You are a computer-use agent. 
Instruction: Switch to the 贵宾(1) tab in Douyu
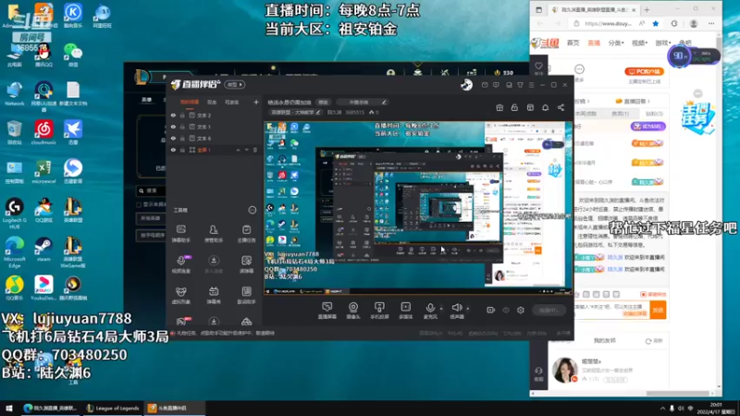point(620,114)
